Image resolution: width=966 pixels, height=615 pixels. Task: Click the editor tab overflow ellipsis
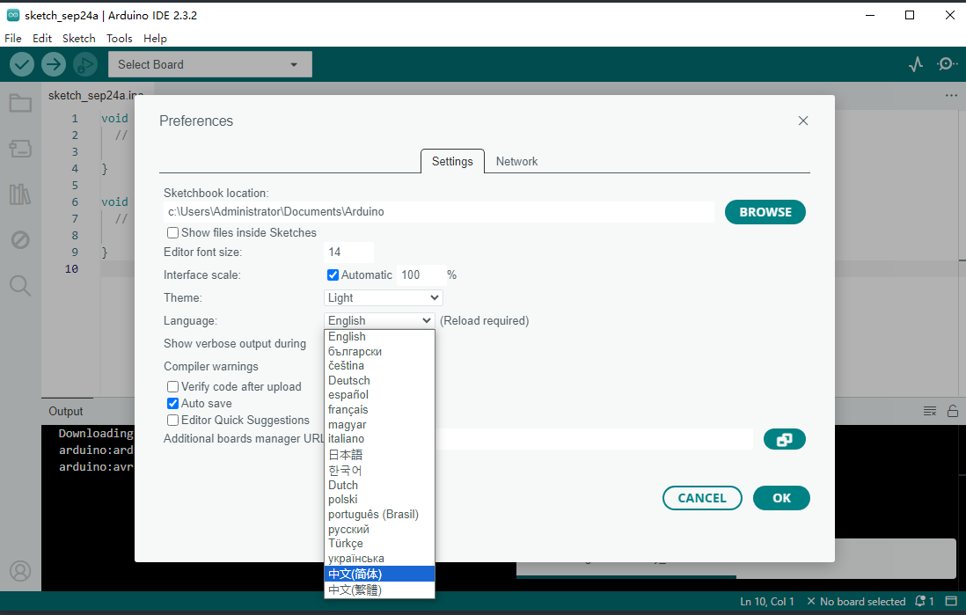pos(951,96)
